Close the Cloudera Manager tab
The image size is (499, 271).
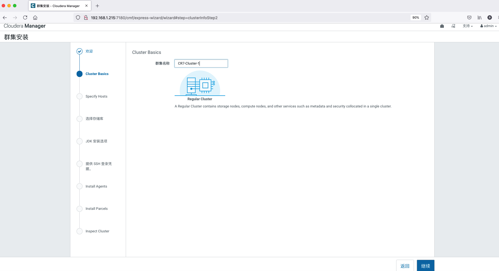pos(86,6)
